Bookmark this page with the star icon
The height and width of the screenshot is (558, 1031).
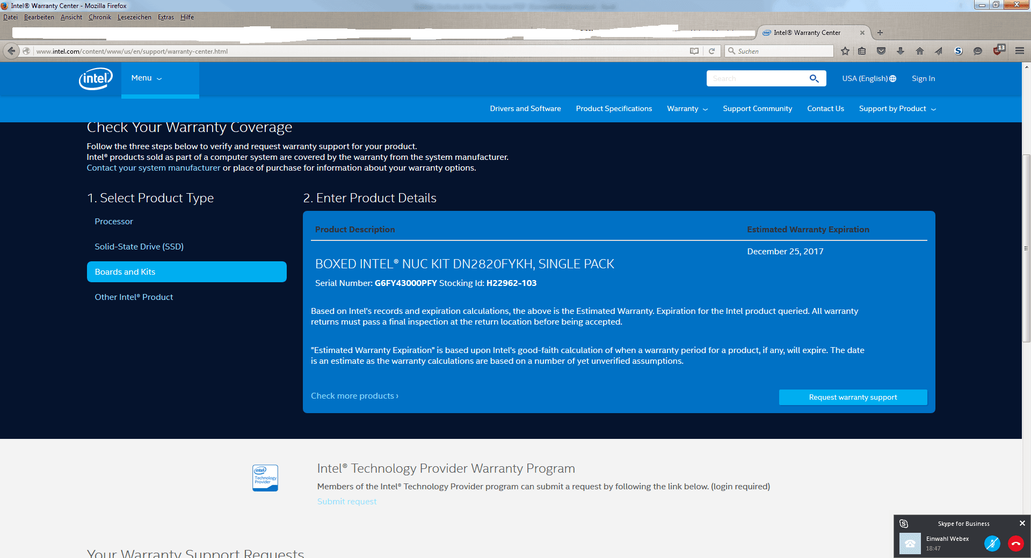click(845, 51)
